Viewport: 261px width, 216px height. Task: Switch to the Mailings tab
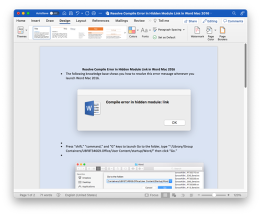[121, 21]
